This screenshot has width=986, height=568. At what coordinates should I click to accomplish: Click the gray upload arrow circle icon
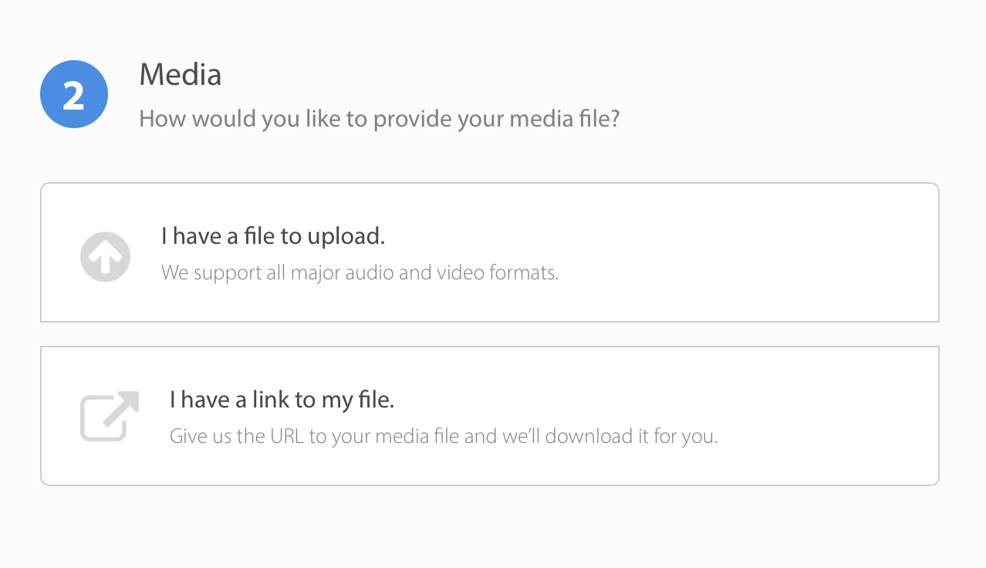105,256
